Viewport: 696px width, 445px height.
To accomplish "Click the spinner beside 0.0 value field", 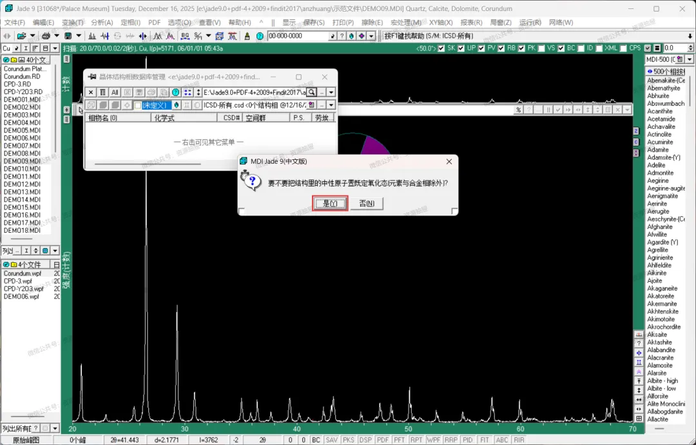I will [690, 48].
